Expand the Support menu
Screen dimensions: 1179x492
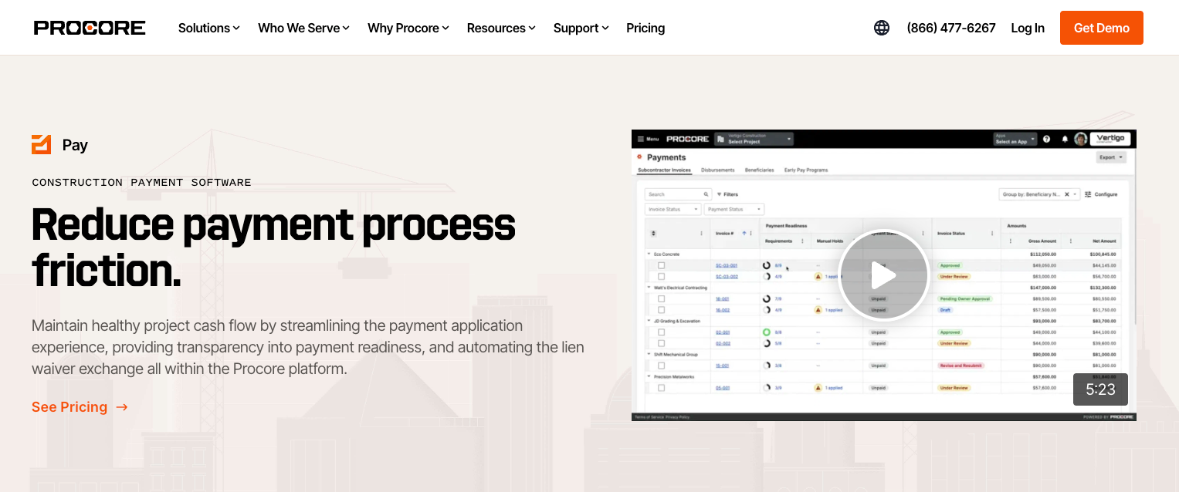tap(581, 28)
